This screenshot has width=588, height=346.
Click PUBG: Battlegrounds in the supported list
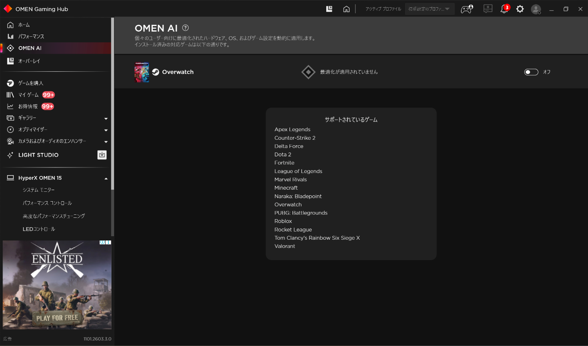[x=301, y=213]
